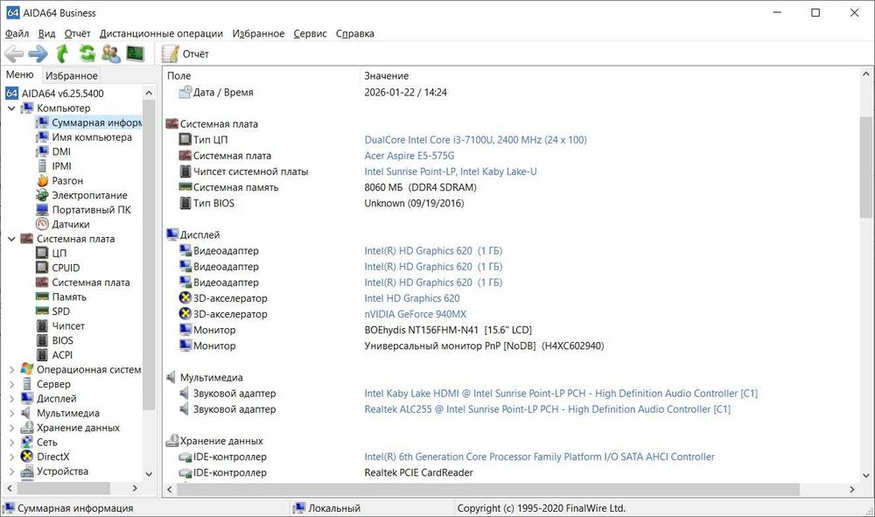Switch to the Меню sidebar tab
The width and height of the screenshot is (875, 517).
pyautogui.click(x=20, y=74)
